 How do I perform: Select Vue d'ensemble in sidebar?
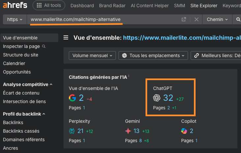pyautogui.click(x=29, y=38)
